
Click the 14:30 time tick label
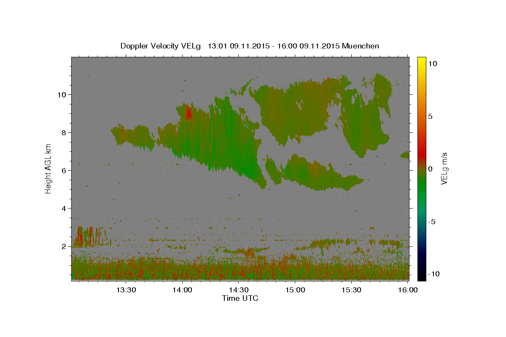point(239,290)
